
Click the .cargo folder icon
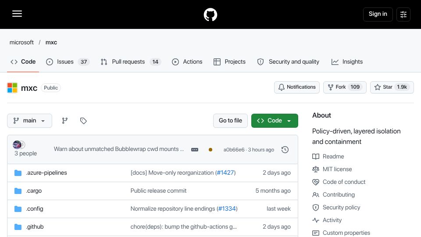tap(18, 191)
